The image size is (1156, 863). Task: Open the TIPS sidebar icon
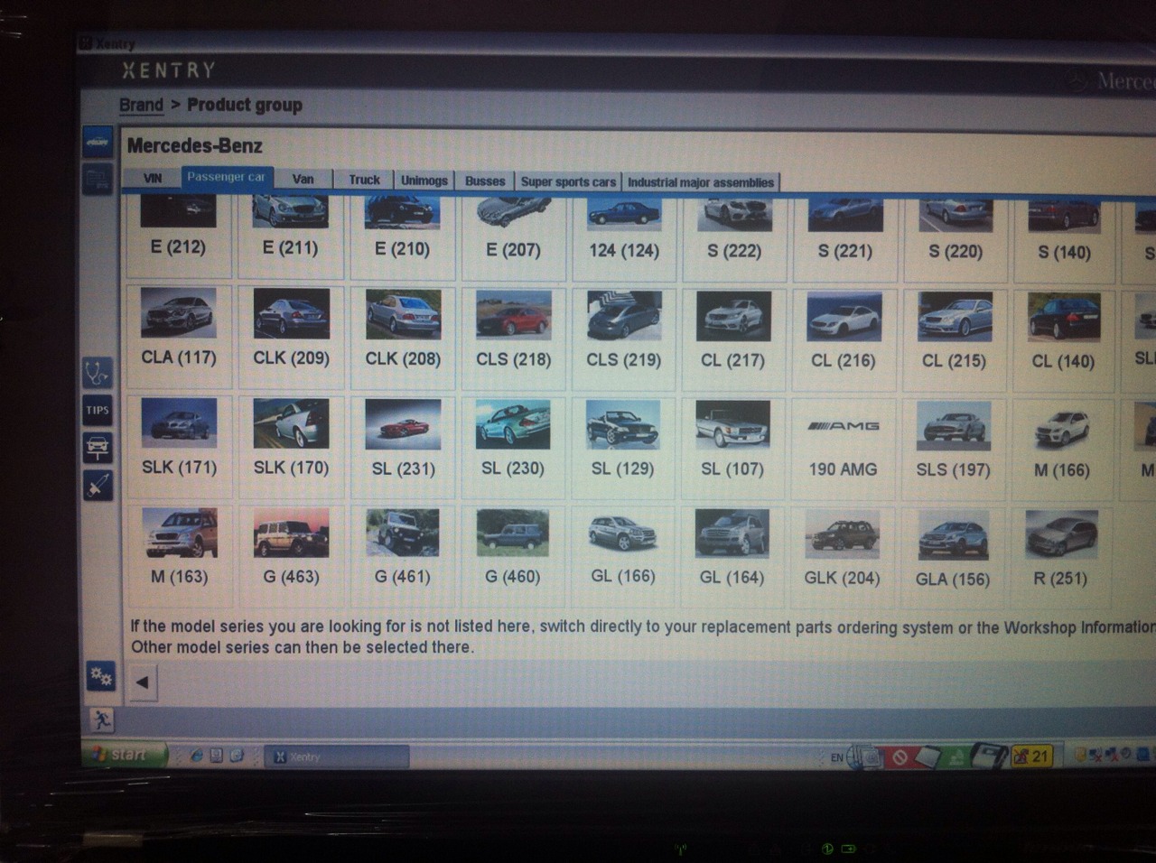click(x=97, y=410)
